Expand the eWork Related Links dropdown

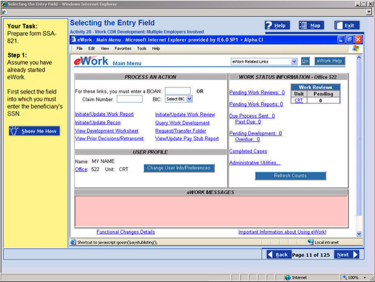pyautogui.click(x=264, y=62)
